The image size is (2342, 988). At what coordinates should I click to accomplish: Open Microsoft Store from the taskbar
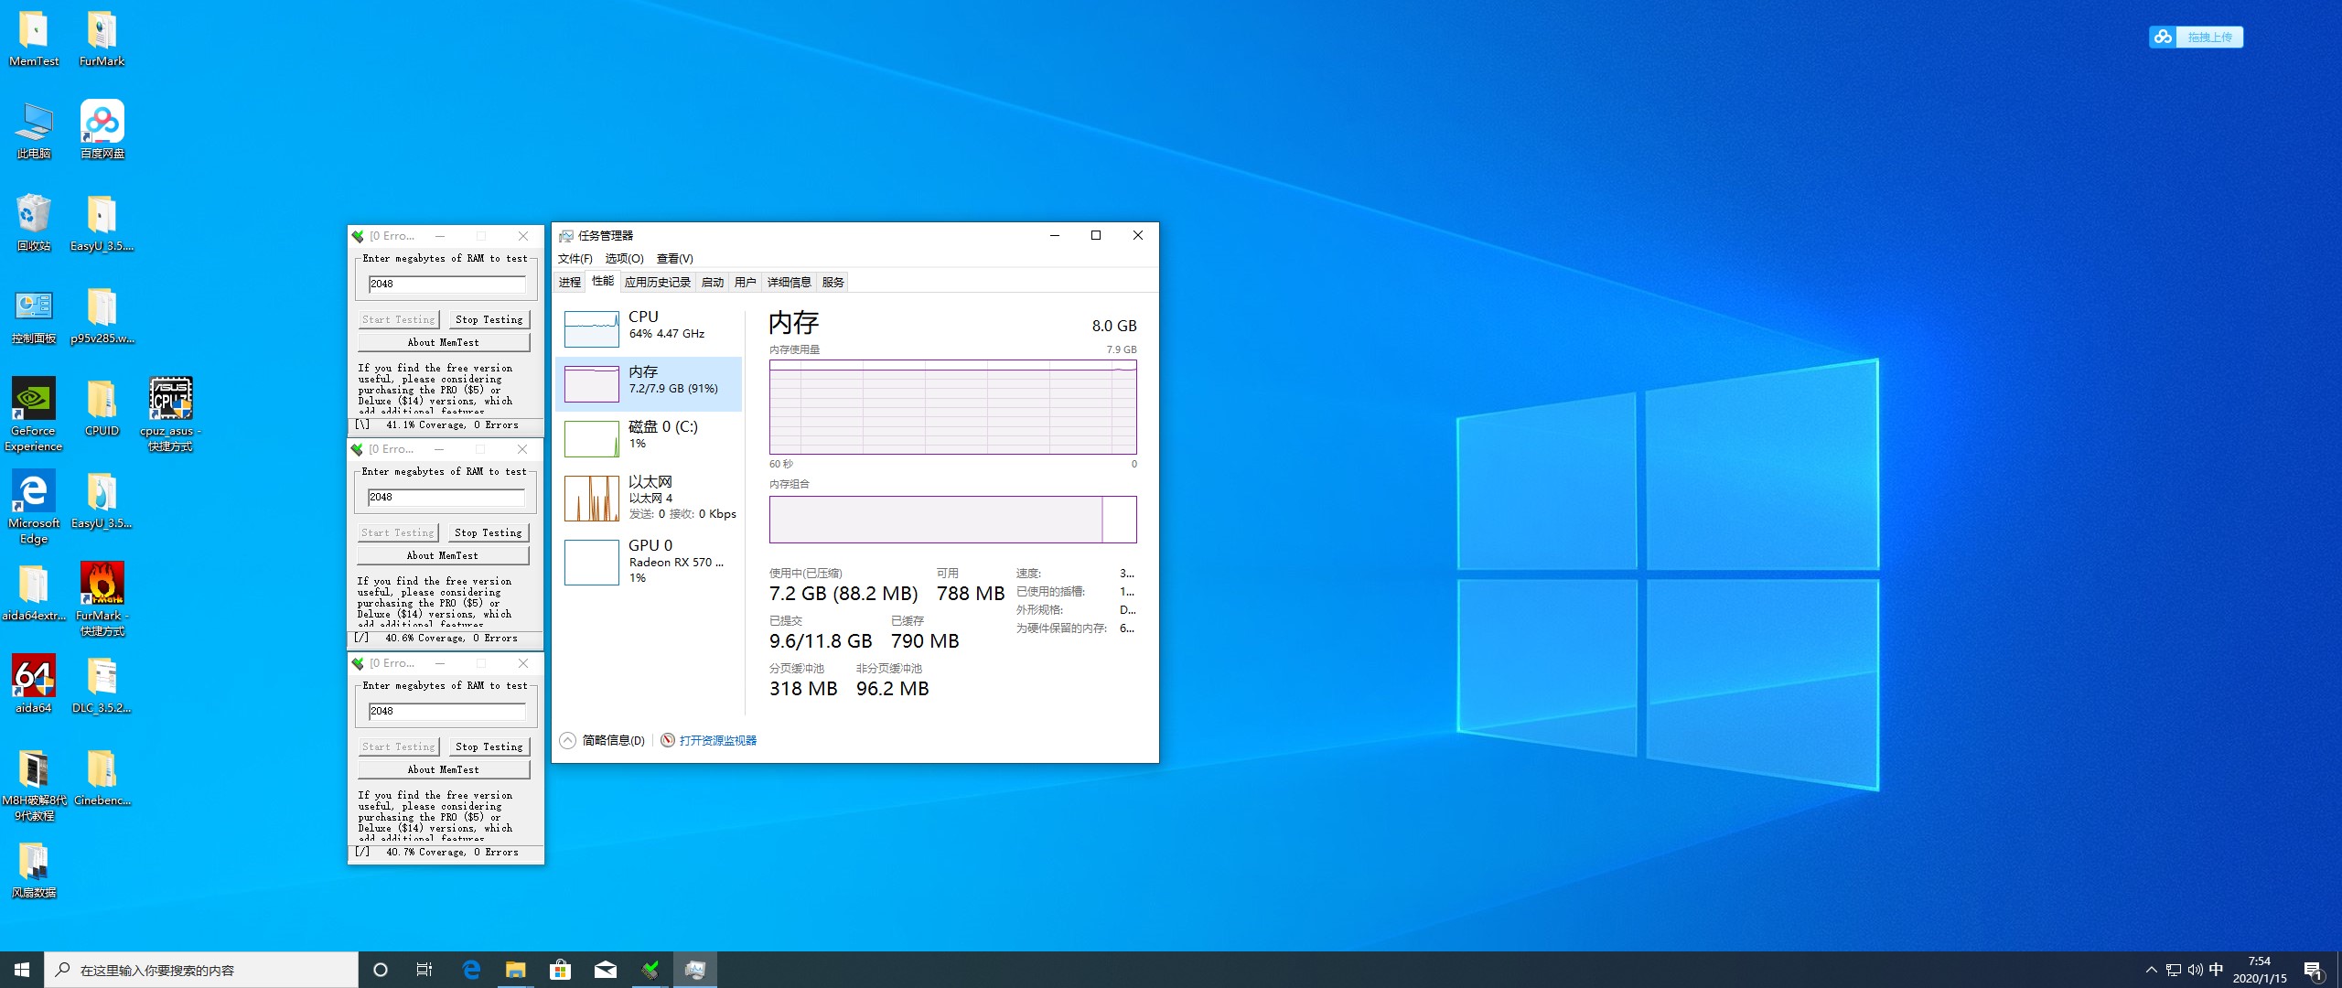click(x=560, y=970)
